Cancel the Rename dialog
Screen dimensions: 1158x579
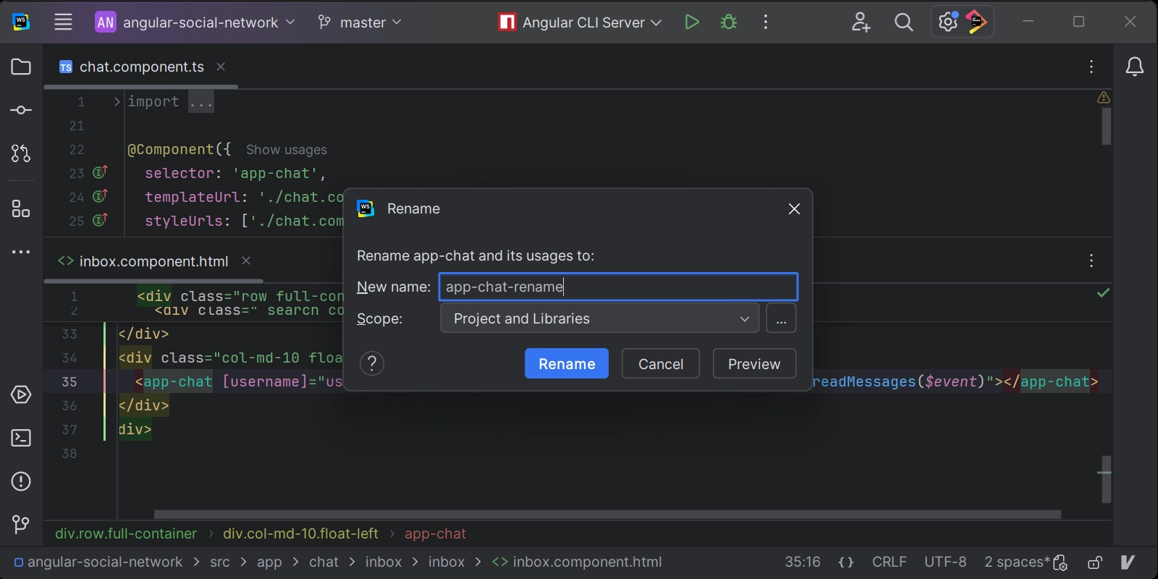(x=661, y=364)
